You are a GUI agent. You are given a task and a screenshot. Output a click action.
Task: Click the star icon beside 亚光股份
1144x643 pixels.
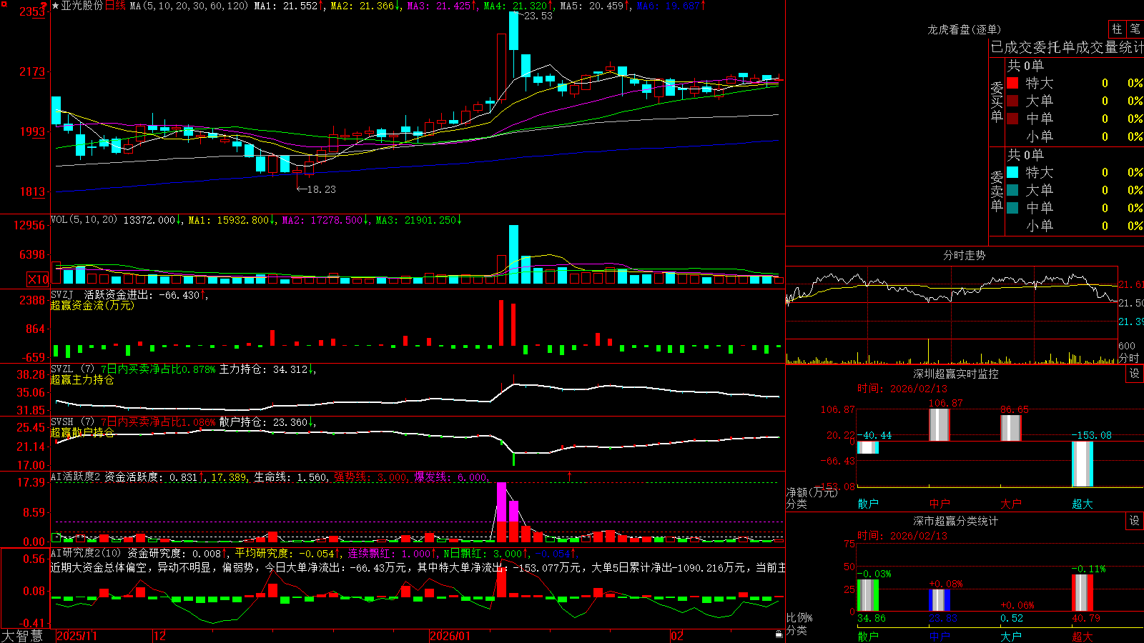click(x=55, y=6)
